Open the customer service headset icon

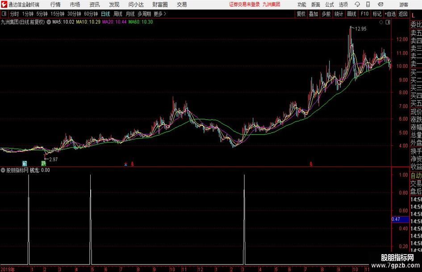click(357, 4)
